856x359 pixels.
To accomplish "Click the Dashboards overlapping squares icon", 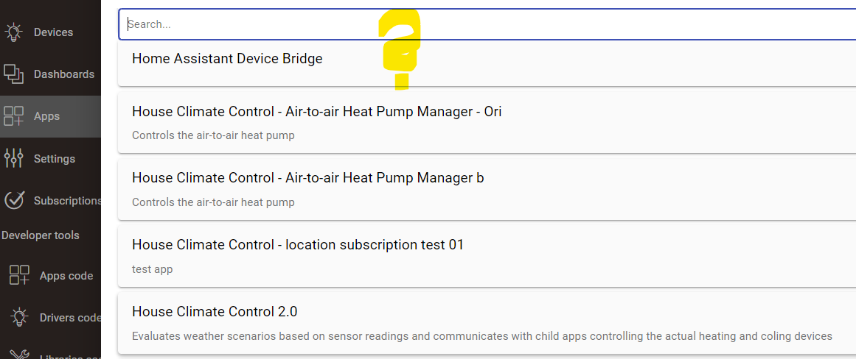I will point(13,74).
